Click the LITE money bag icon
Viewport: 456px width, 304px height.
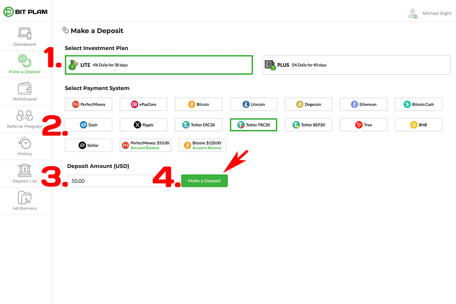(73, 65)
